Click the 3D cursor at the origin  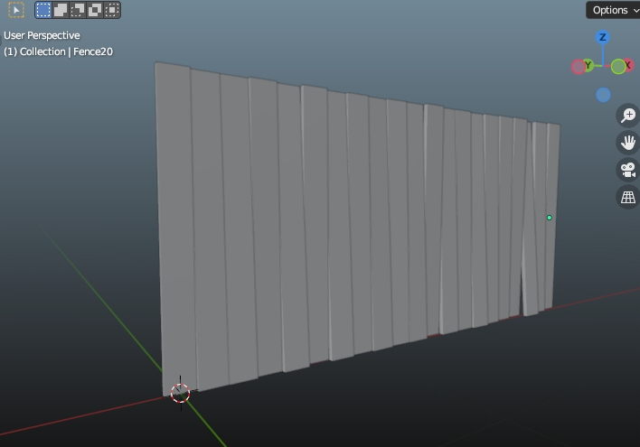coord(181,393)
